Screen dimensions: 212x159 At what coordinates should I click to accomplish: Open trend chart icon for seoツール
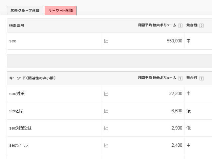click(106, 145)
